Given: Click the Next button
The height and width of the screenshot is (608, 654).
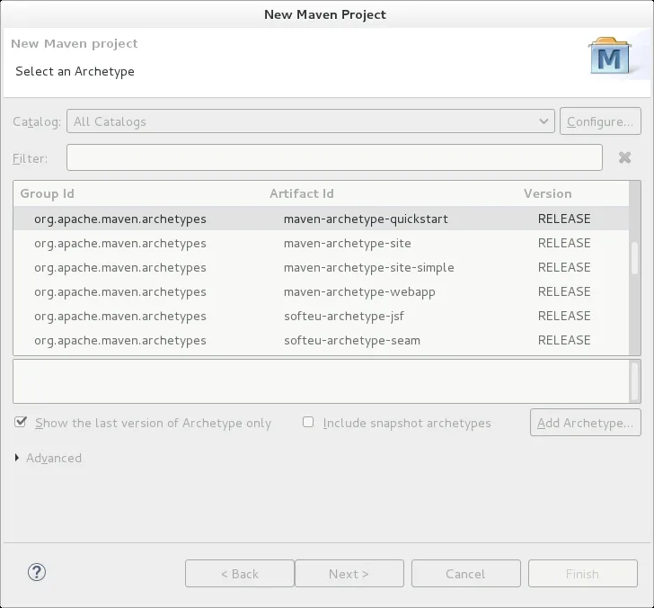Looking at the screenshot, I should [x=349, y=574].
